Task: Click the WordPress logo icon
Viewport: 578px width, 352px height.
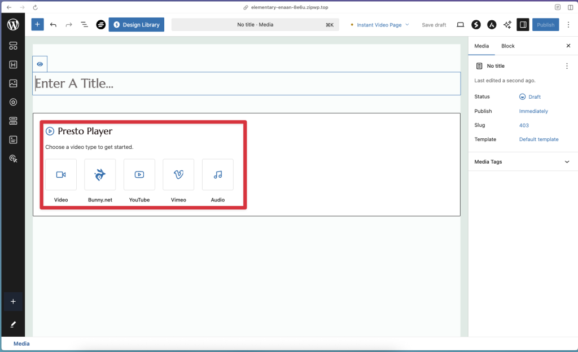Action: (14, 25)
